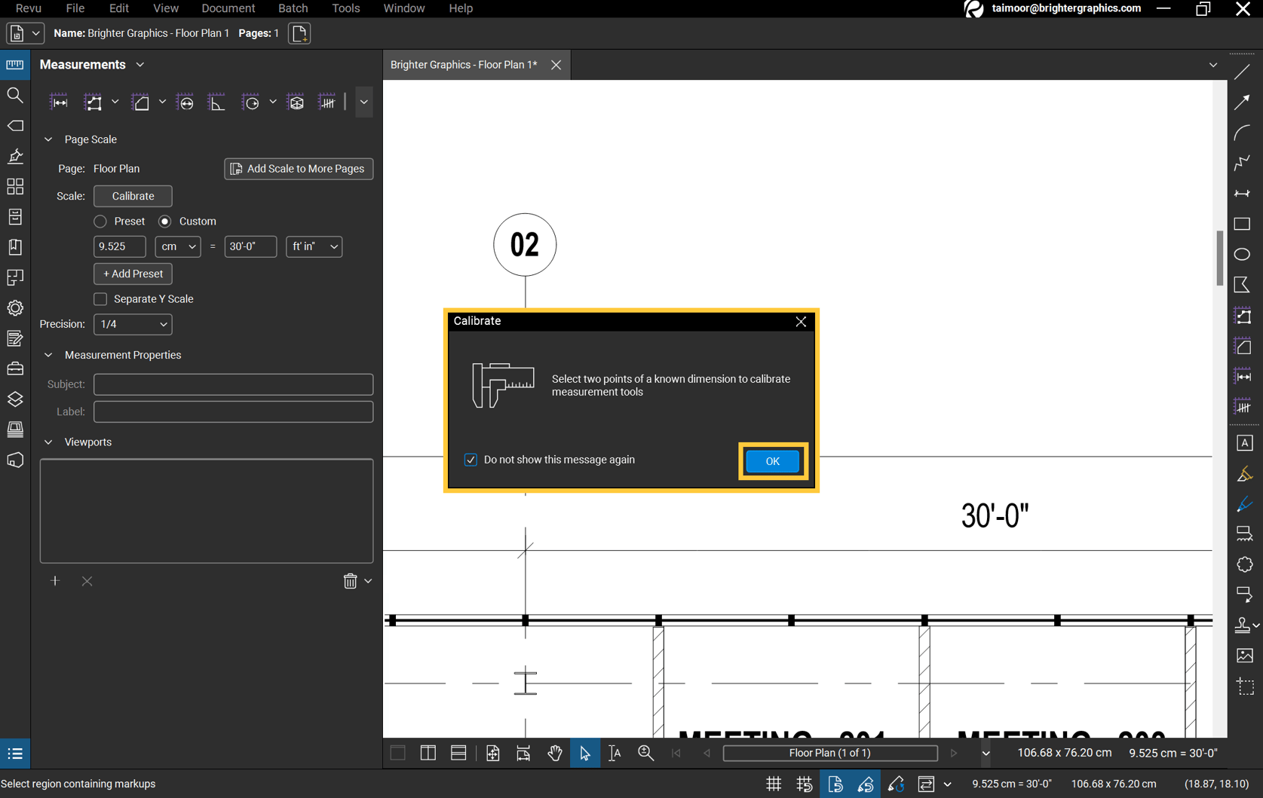
Task: Open the Search panel in the sidebar
Action: pos(15,95)
